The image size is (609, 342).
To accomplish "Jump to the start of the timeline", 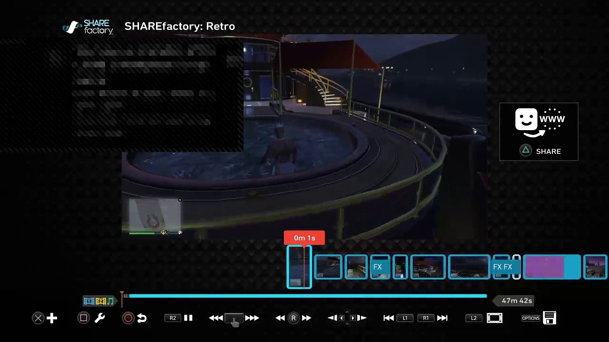I will (388, 318).
